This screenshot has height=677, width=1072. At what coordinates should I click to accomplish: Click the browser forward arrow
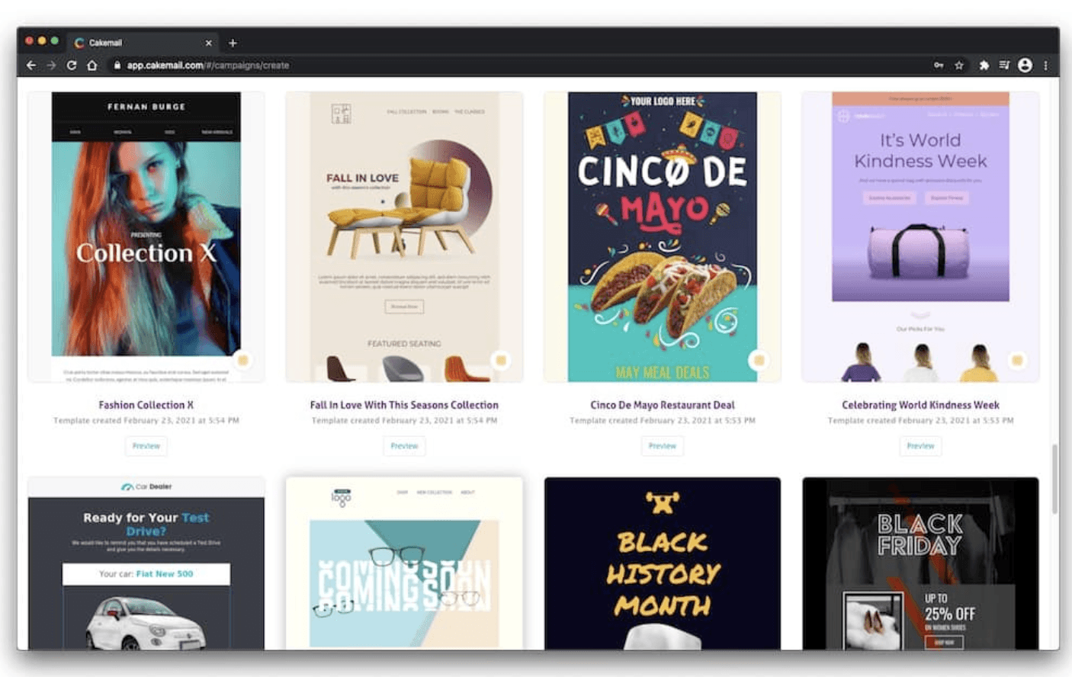click(x=51, y=66)
